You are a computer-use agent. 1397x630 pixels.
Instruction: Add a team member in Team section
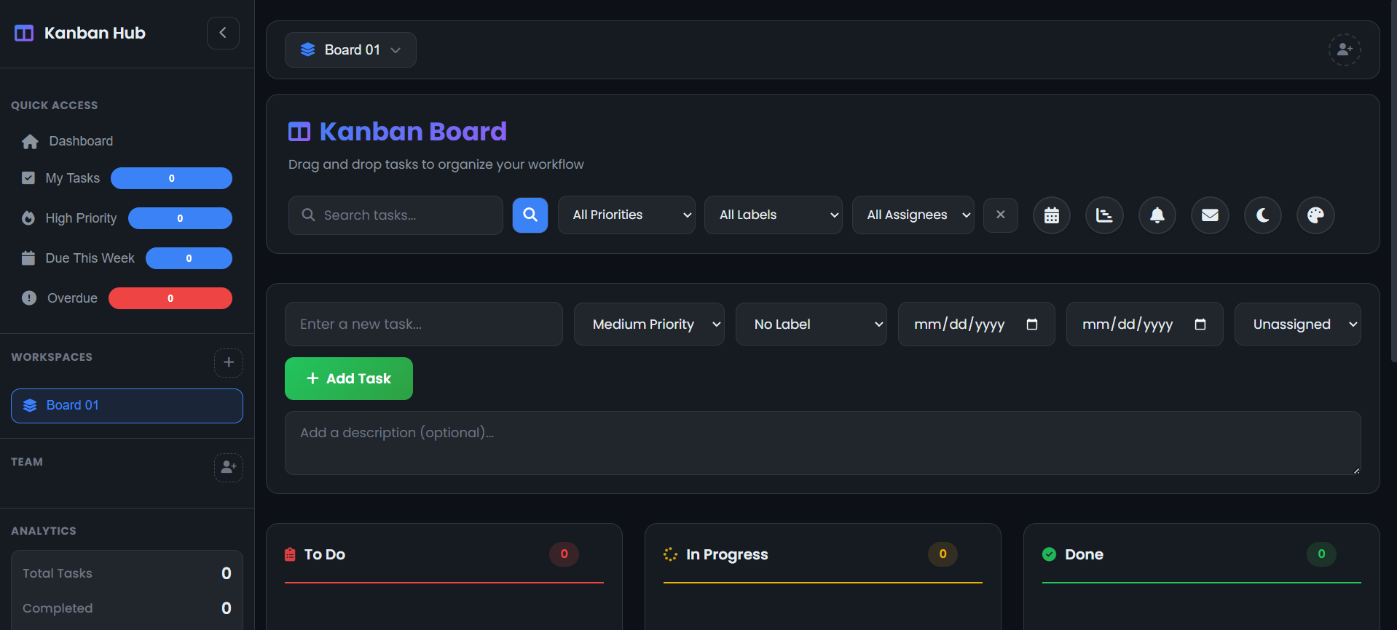228,467
